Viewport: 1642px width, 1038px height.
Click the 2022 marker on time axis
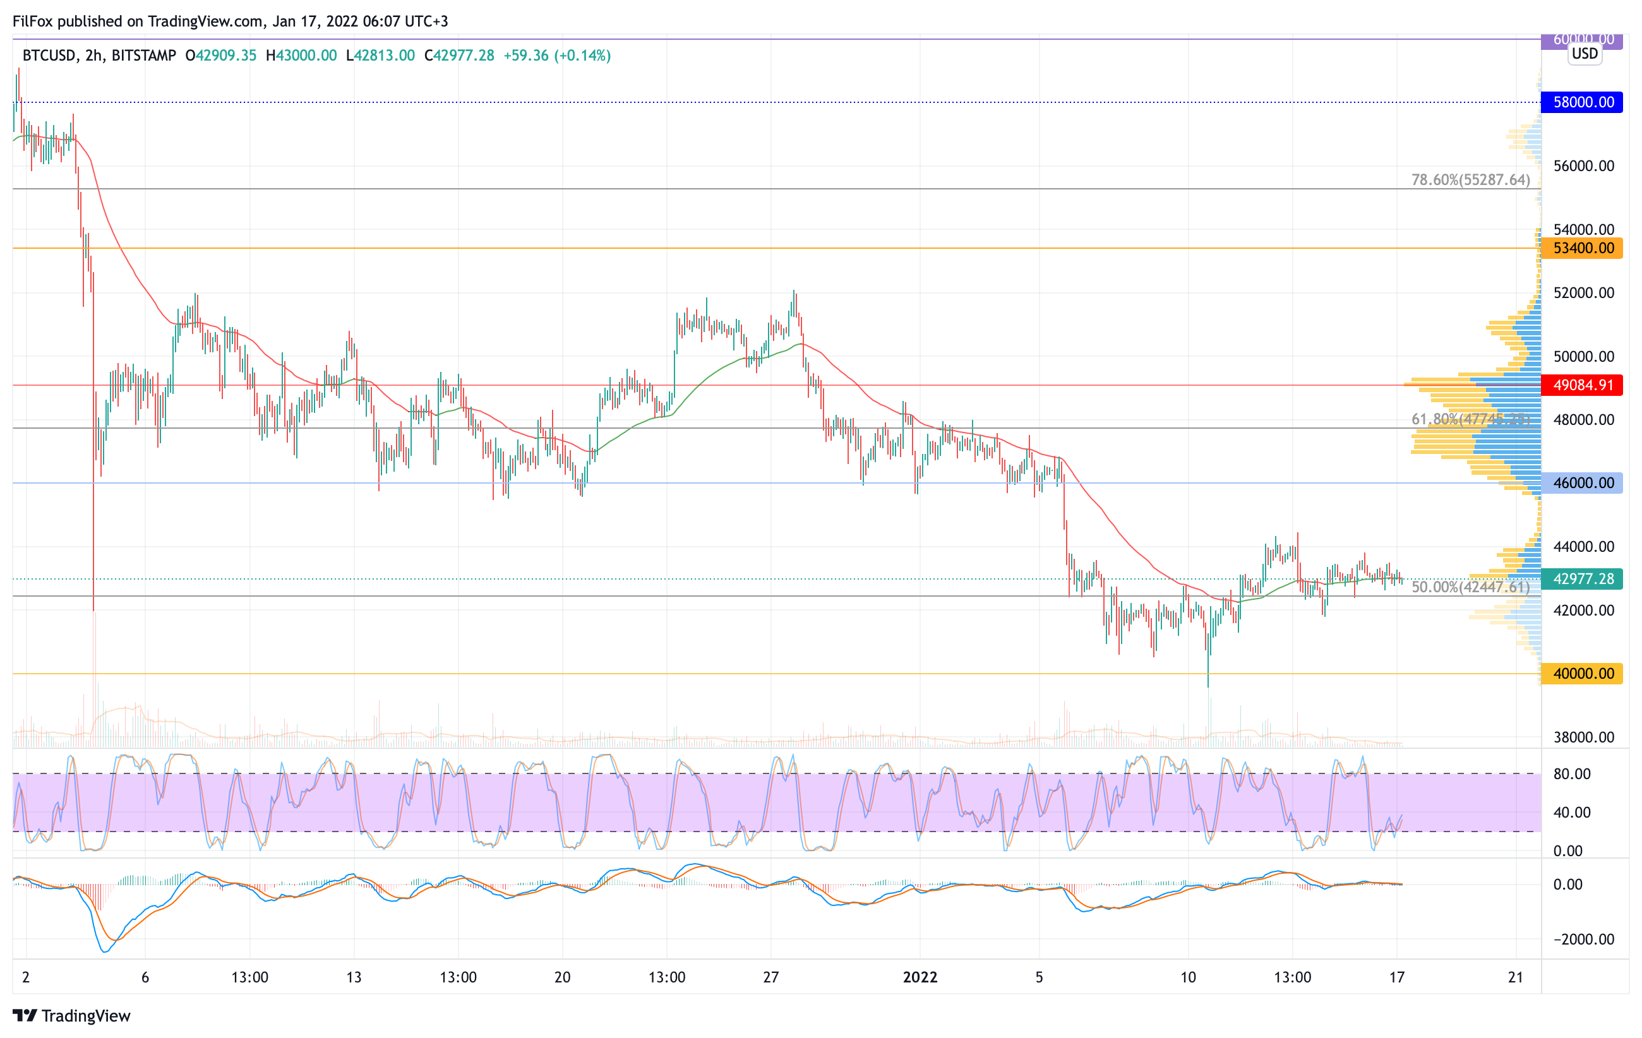[x=920, y=977]
